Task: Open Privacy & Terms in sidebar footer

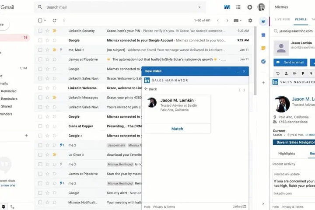Action: click(292, 207)
